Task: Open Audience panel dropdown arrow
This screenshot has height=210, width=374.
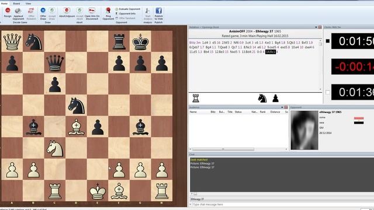Action: click(282, 107)
